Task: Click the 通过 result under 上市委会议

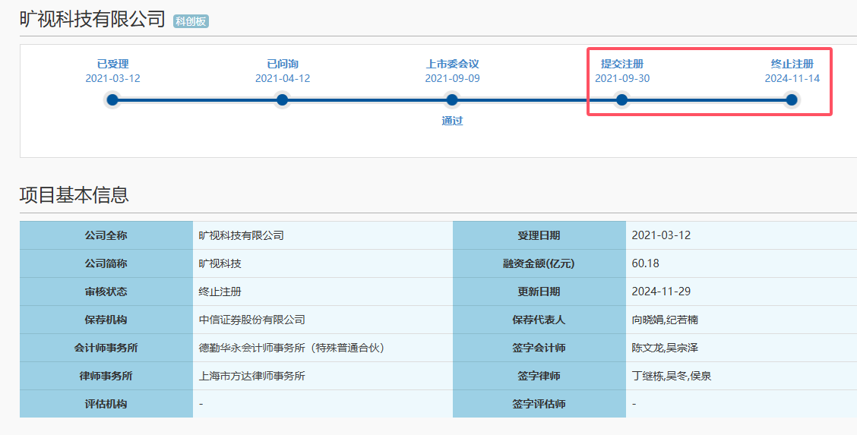Action: pos(452,121)
